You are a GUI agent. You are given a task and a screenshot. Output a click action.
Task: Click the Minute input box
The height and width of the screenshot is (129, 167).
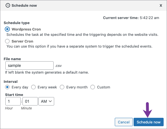tap(30, 101)
